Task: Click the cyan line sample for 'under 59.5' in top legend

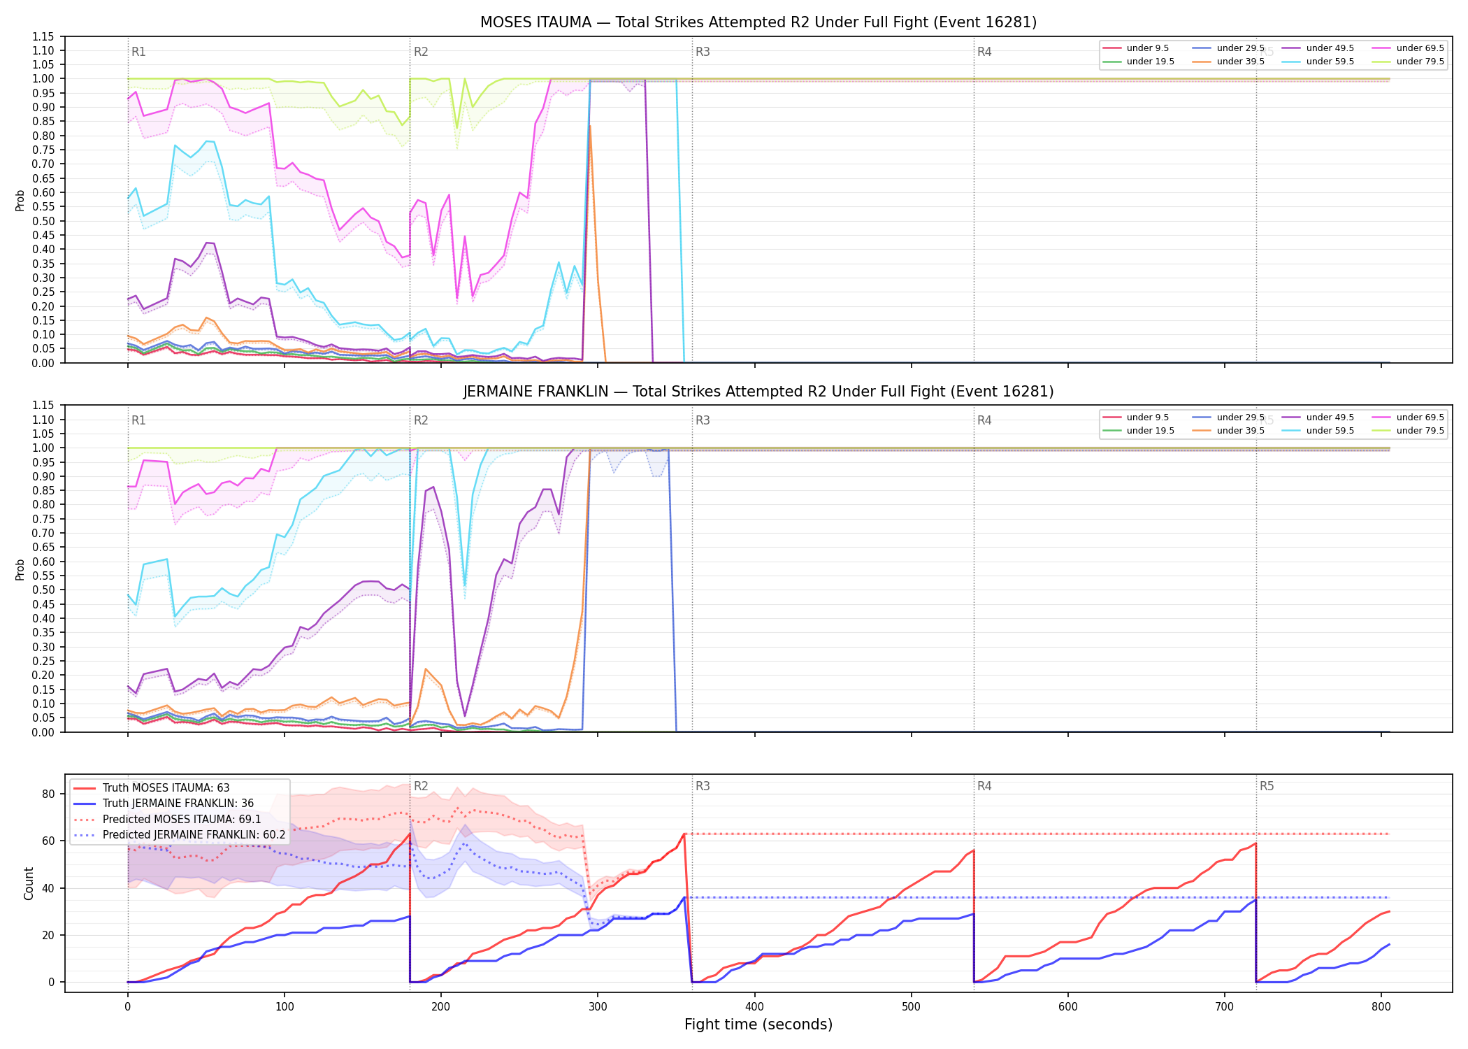Action: coord(1291,62)
